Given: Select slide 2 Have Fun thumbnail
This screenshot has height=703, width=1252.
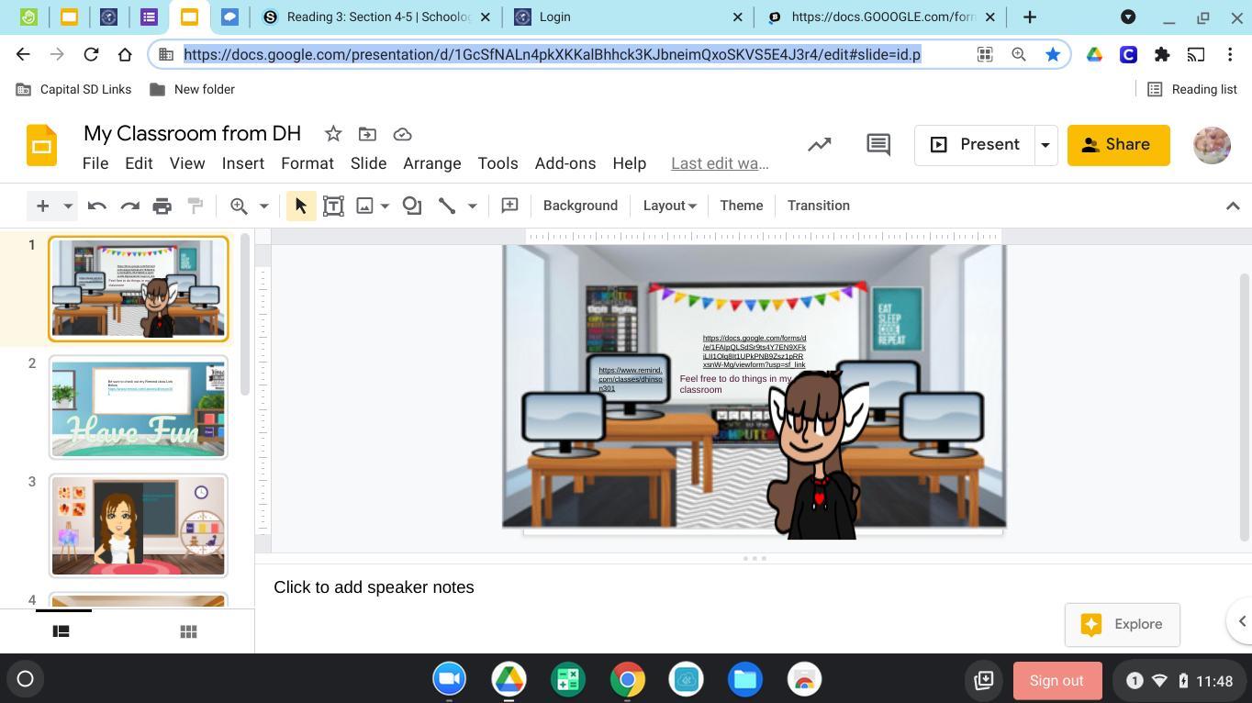Looking at the screenshot, I should [139, 407].
